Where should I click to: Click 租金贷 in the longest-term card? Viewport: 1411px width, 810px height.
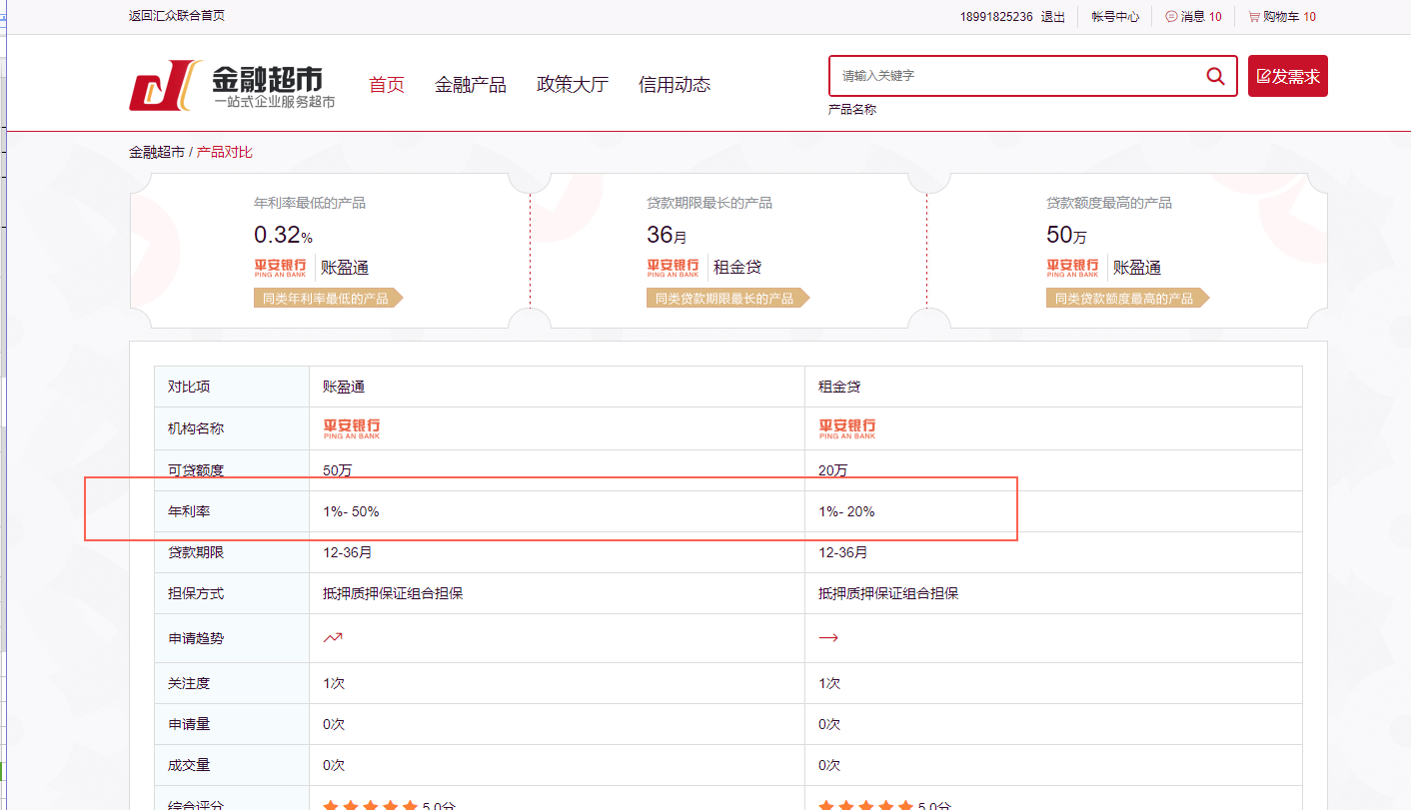coord(737,268)
